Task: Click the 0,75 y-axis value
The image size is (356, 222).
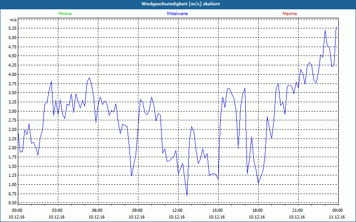Action: [x=13, y=194]
